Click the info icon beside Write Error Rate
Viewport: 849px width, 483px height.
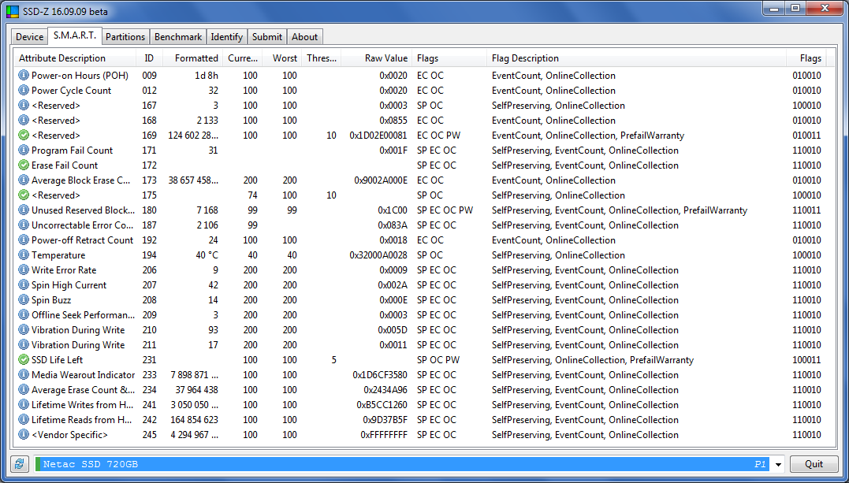coord(24,270)
